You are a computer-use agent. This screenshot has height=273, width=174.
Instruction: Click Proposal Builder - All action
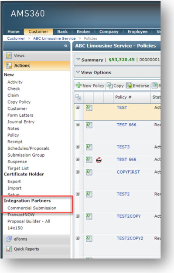tap(29, 221)
